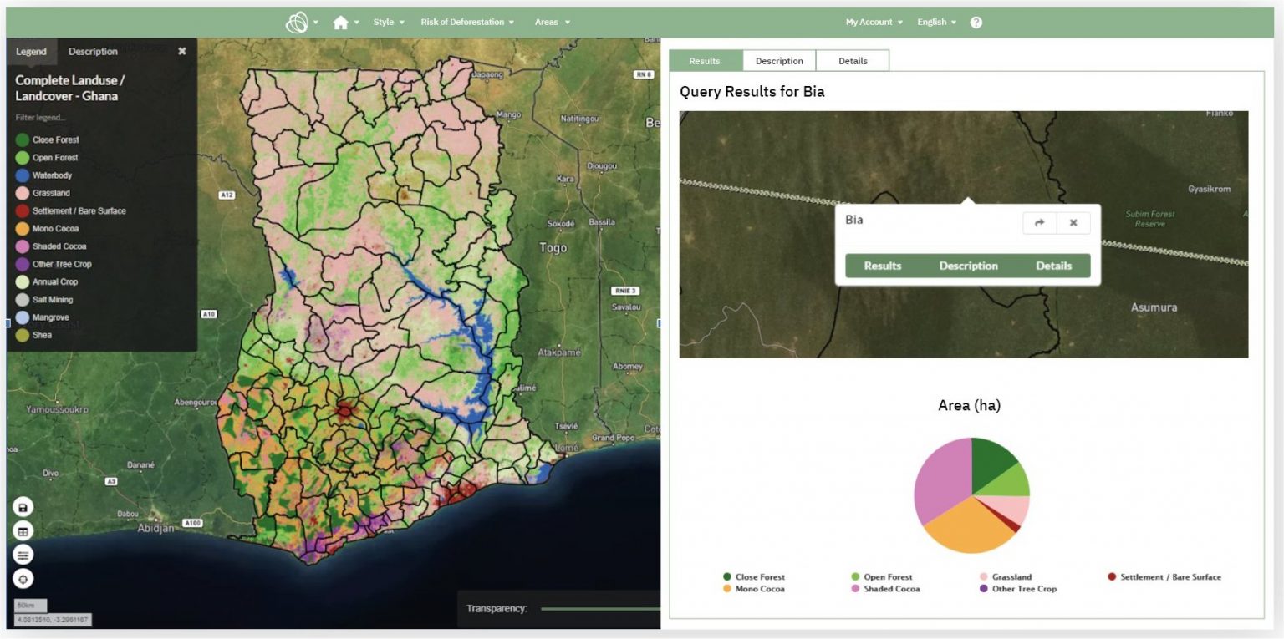Click Details button in Bia popup
This screenshot has height=639, width=1284.
click(x=1053, y=266)
